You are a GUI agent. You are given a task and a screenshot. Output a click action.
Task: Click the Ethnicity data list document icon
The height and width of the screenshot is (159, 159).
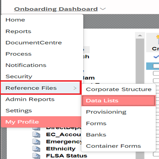[36, 149]
